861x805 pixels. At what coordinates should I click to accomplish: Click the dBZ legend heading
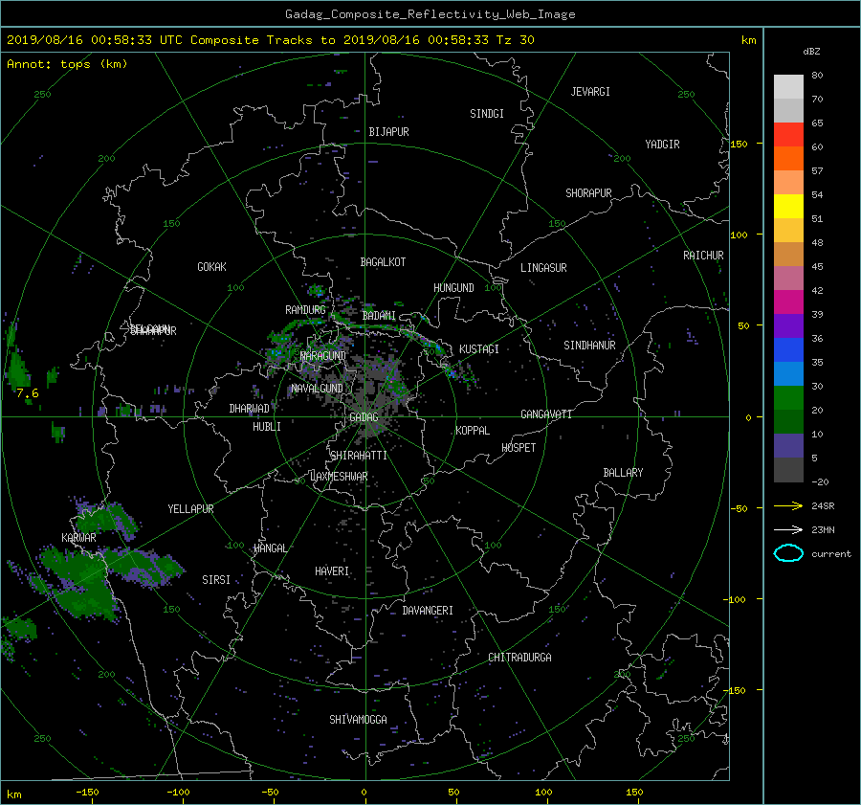[811, 51]
